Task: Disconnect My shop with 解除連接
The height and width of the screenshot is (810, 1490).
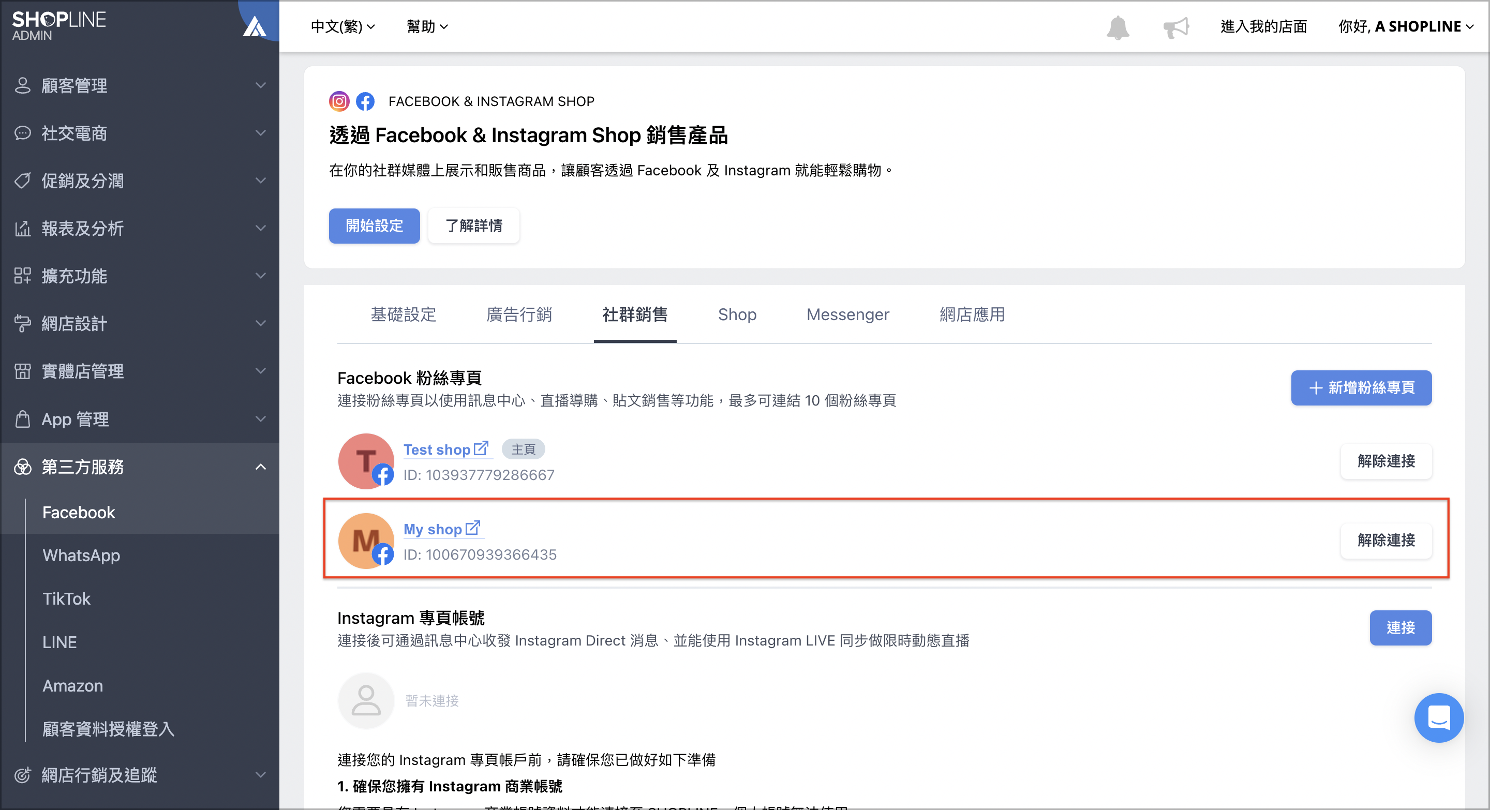Action: click(1386, 540)
